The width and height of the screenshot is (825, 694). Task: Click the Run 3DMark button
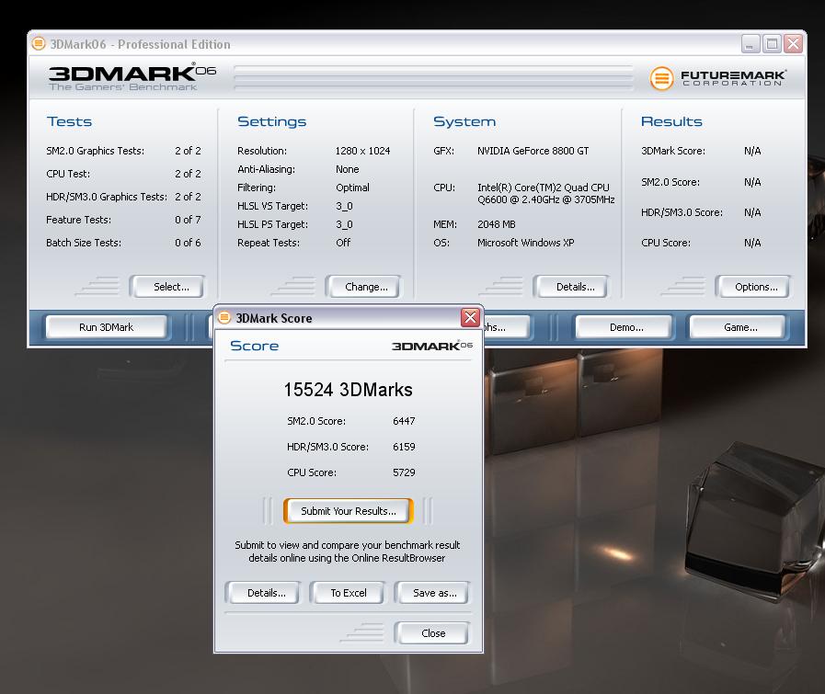pos(107,327)
